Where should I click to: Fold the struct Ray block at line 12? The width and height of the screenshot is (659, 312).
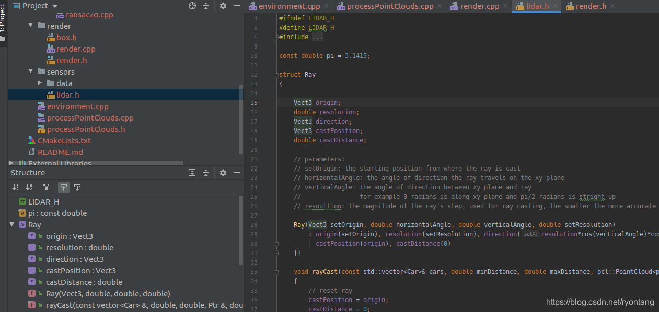(x=276, y=75)
